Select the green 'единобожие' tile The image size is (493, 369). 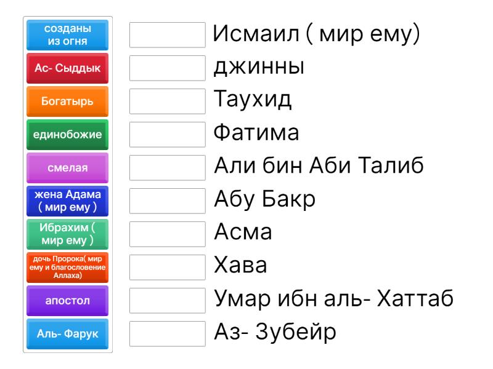click(68, 135)
